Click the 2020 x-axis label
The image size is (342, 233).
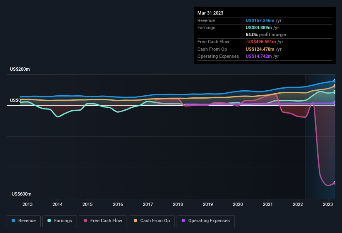[238, 204]
